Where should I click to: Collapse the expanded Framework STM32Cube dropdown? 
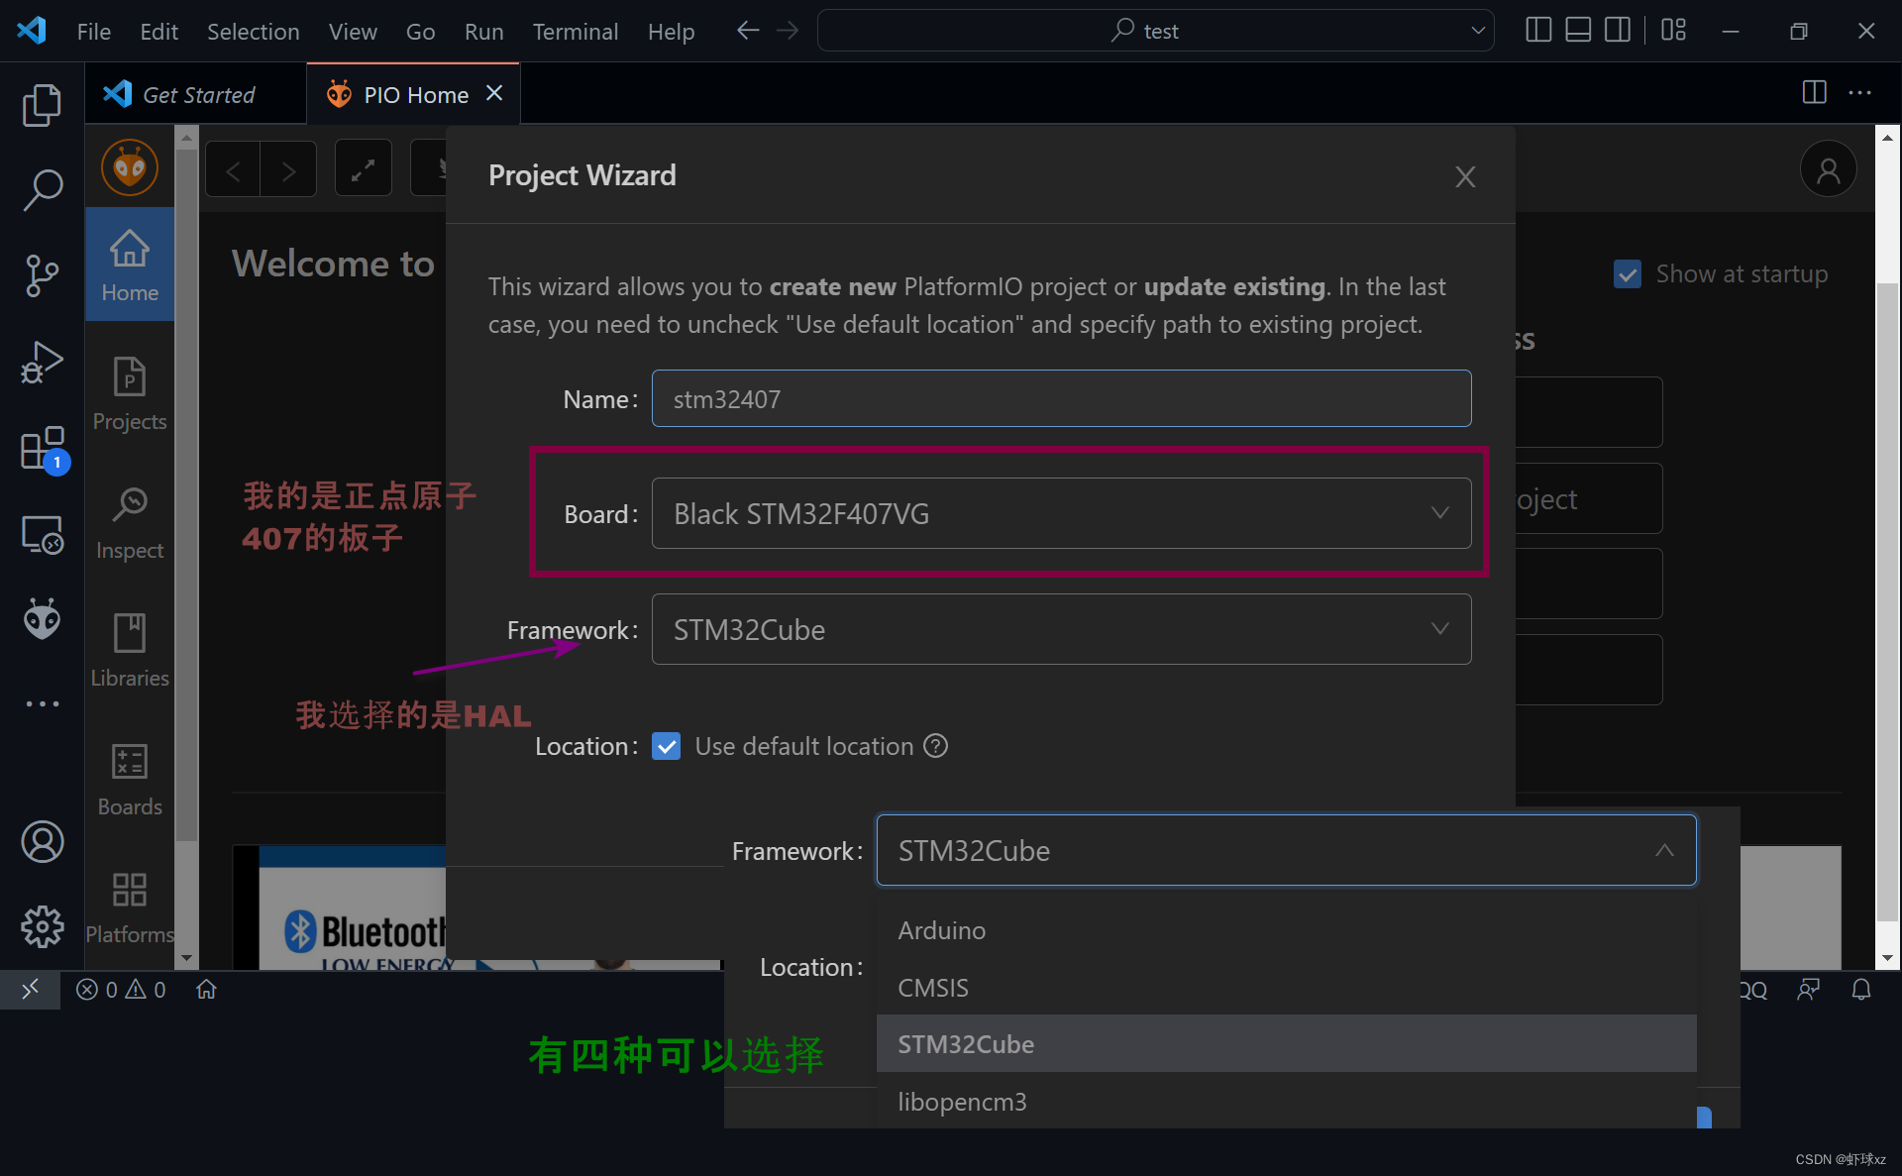coord(1286,850)
